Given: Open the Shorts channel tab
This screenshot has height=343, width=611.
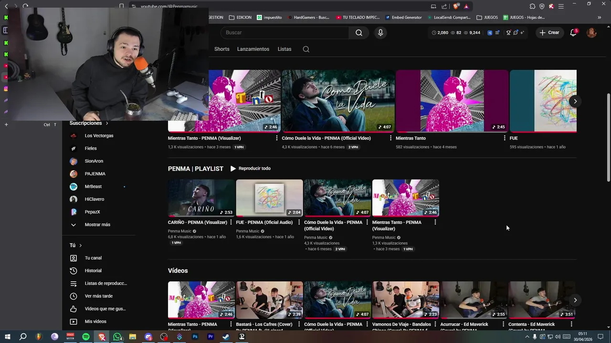Looking at the screenshot, I should coord(221,49).
